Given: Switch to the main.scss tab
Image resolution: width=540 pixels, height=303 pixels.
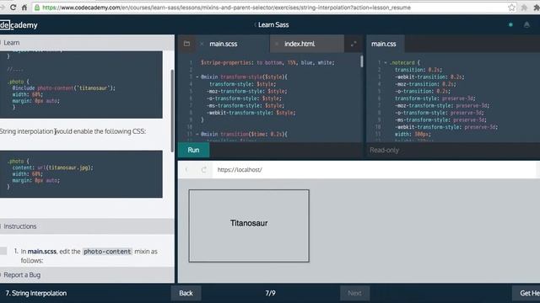Looking at the screenshot, I should point(223,44).
